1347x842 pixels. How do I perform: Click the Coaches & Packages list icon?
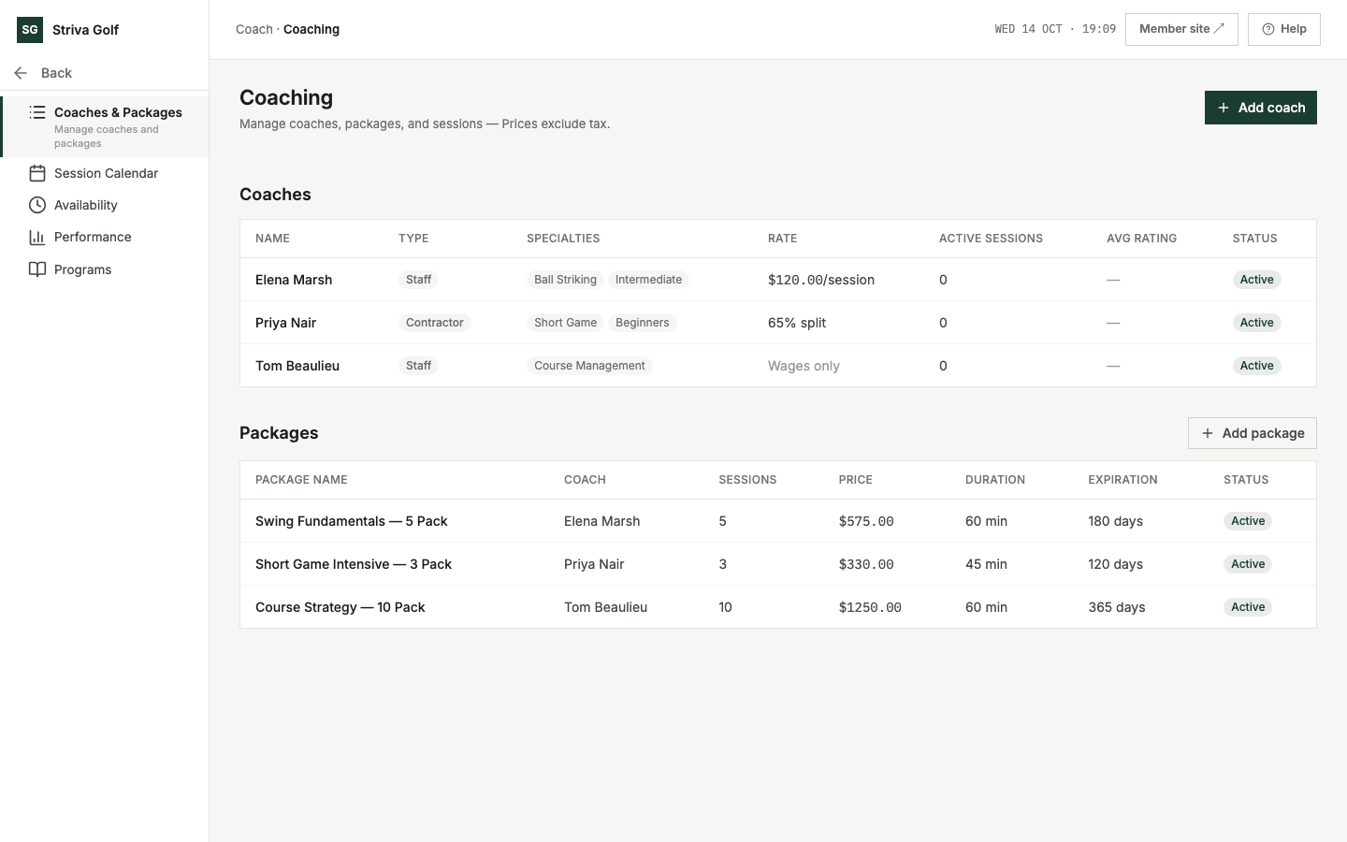click(x=37, y=112)
